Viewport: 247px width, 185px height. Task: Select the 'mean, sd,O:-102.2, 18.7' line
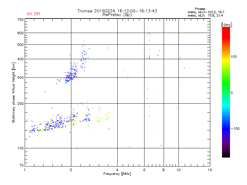click(x=206, y=12)
